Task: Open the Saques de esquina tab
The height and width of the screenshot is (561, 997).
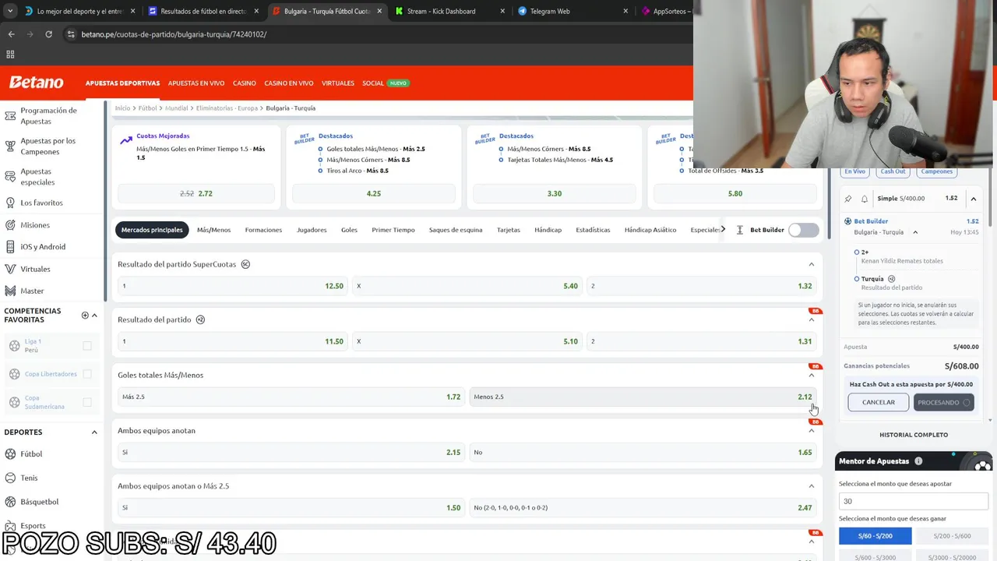Action: (x=456, y=230)
